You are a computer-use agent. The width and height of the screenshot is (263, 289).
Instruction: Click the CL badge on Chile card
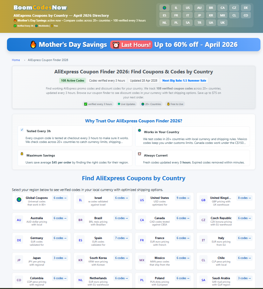(x=203, y=260)
